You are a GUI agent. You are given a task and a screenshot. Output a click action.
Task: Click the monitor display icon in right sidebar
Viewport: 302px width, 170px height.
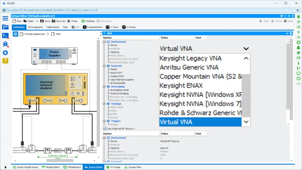pyautogui.click(x=298, y=73)
